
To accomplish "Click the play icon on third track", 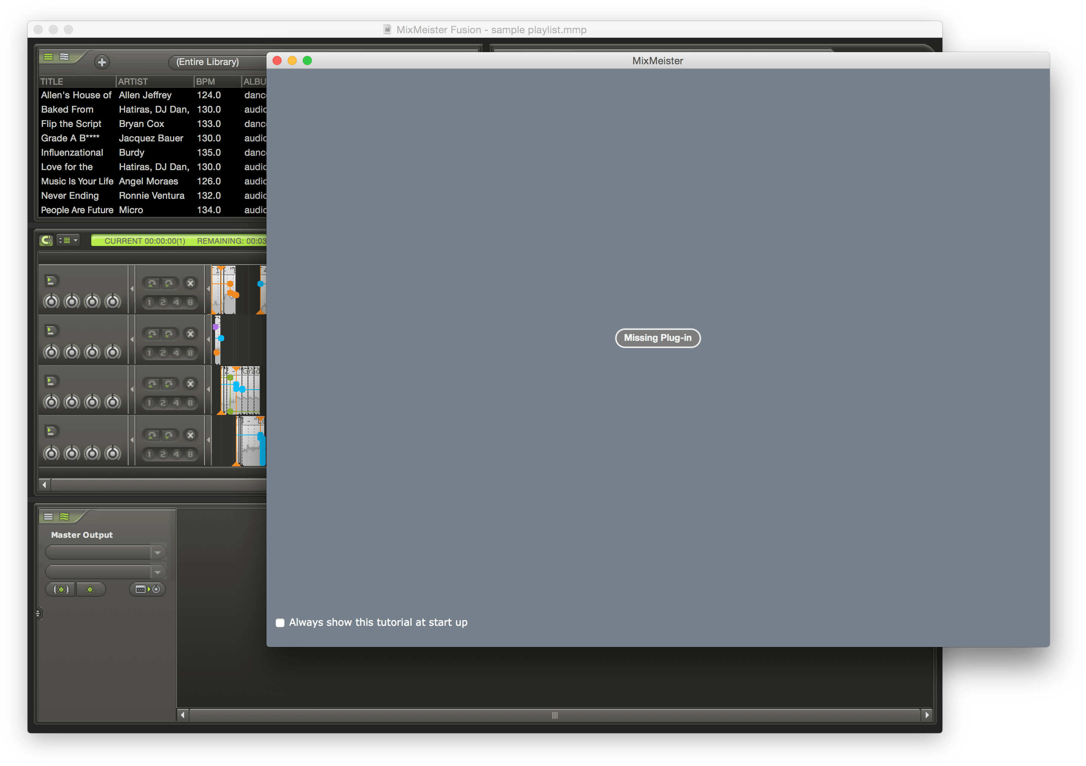I will 51,381.
